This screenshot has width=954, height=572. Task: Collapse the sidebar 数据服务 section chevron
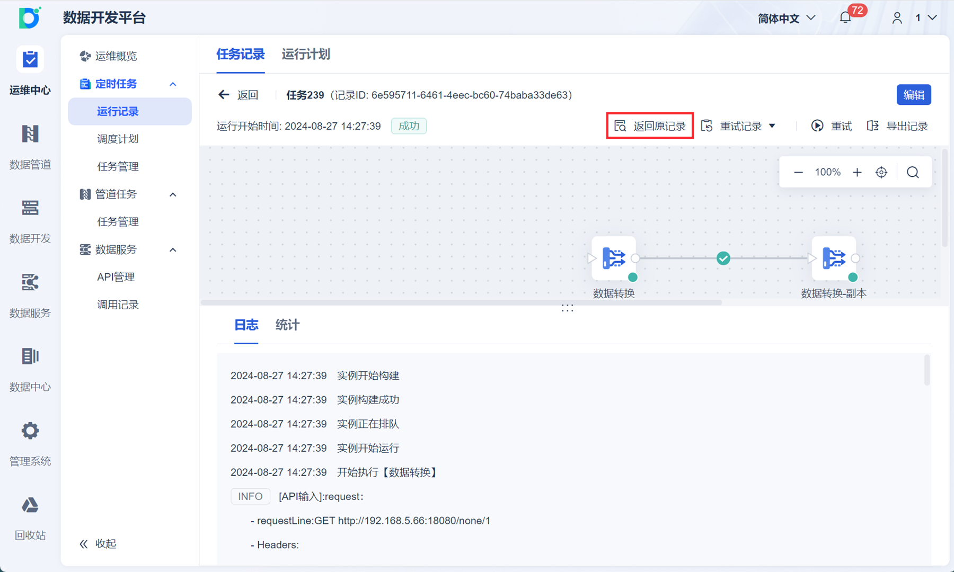pyautogui.click(x=173, y=249)
